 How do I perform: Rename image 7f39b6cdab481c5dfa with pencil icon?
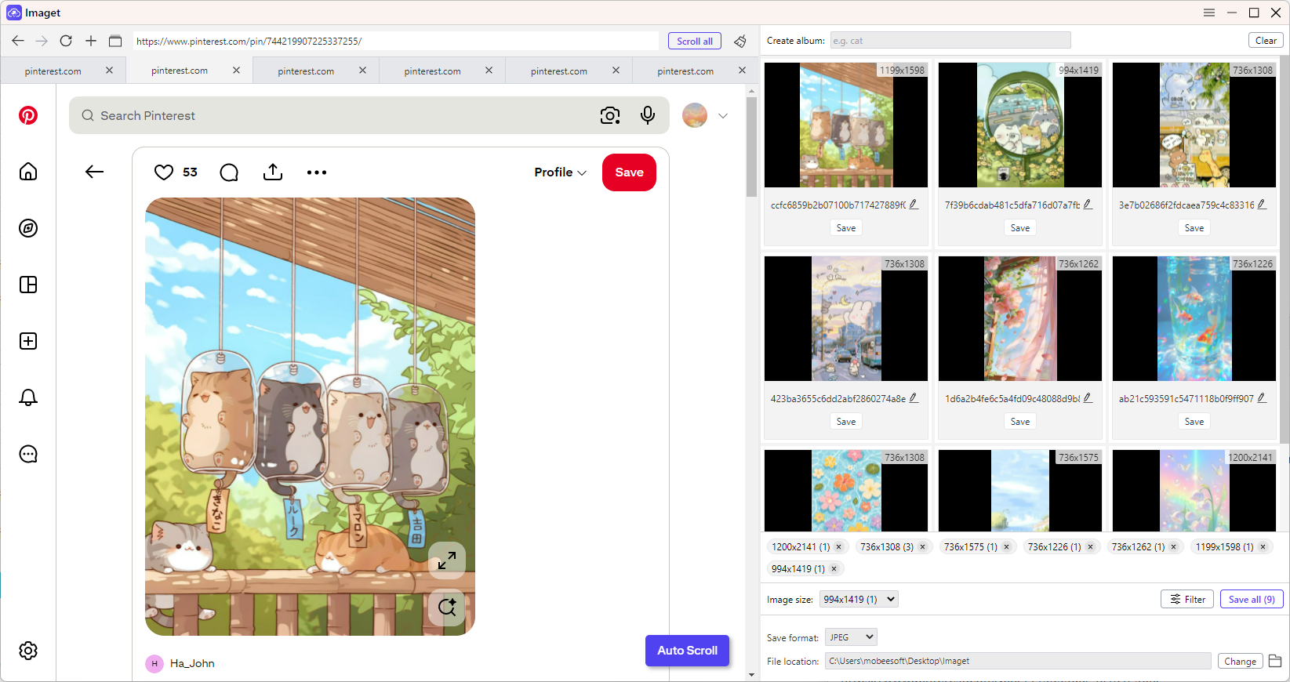pos(1088,205)
